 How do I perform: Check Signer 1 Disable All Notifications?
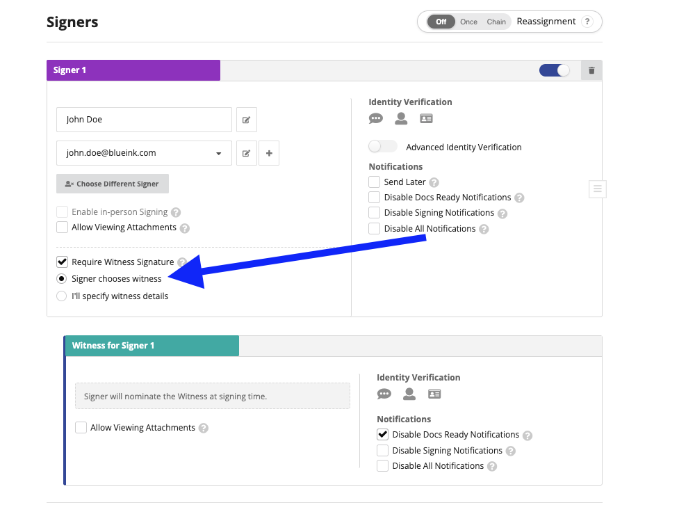tap(374, 228)
